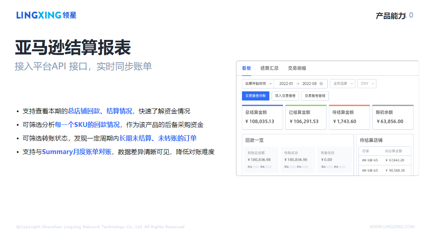Open the 交易明细 tab
This screenshot has width=433, height=239.
pos(297,68)
